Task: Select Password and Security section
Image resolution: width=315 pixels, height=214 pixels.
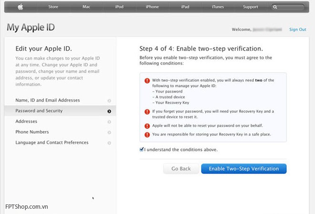Action: [60, 111]
